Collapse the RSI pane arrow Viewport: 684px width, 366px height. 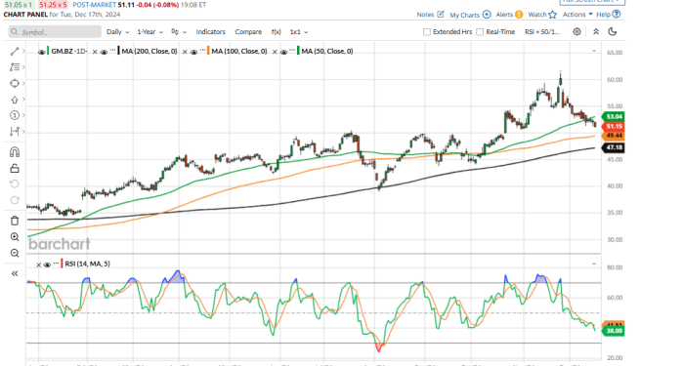click(594, 264)
